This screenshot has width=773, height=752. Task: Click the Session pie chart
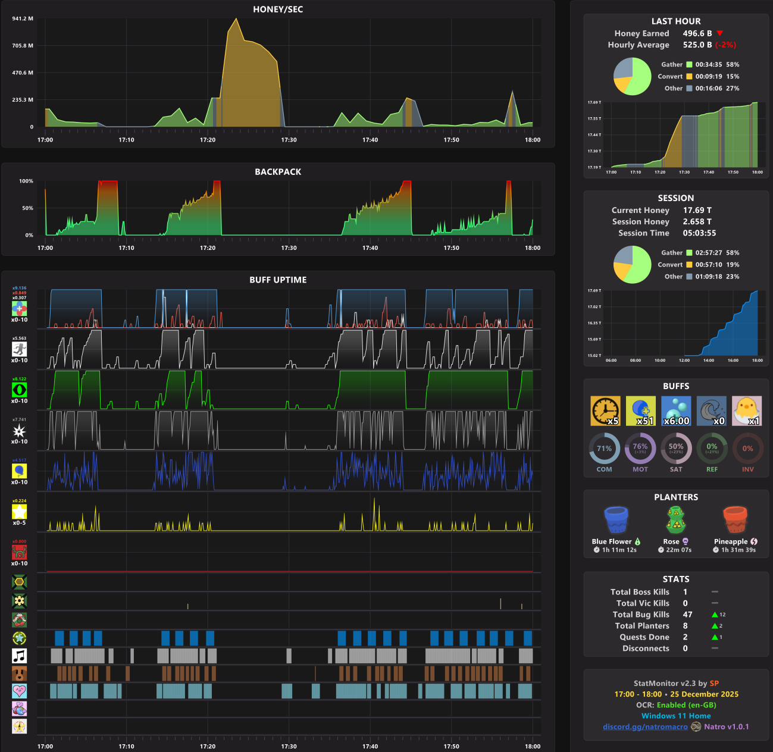pyautogui.click(x=633, y=265)
